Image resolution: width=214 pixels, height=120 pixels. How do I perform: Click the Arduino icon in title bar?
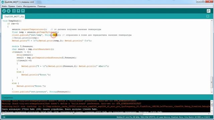click(3, 2)
